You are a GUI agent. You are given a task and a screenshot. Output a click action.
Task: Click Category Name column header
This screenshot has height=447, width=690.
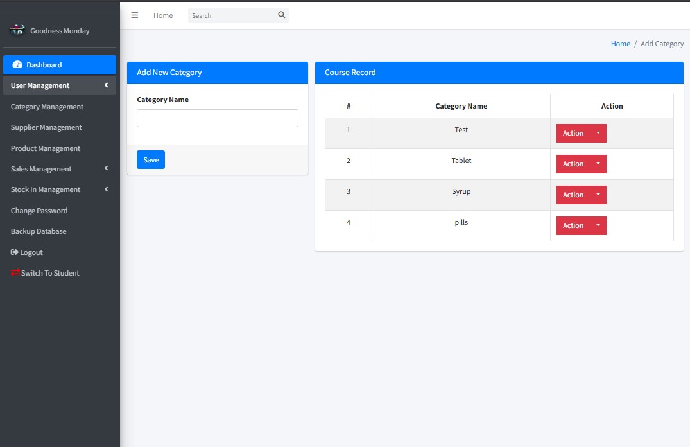click(x=461, y=106)
